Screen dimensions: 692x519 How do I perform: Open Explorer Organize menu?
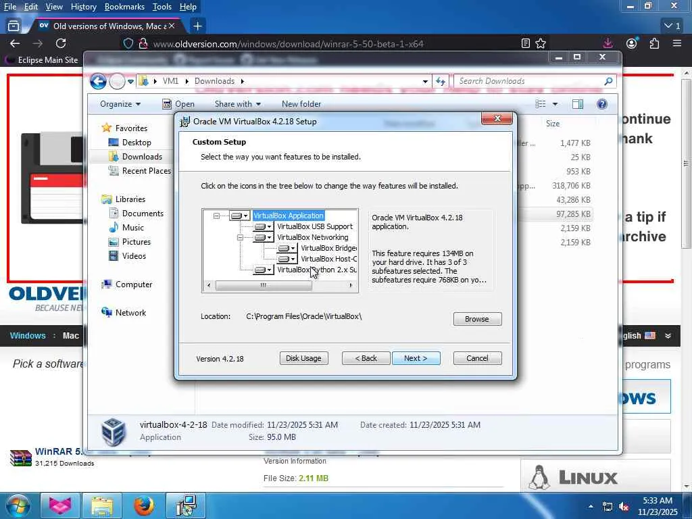pos(120,104)
